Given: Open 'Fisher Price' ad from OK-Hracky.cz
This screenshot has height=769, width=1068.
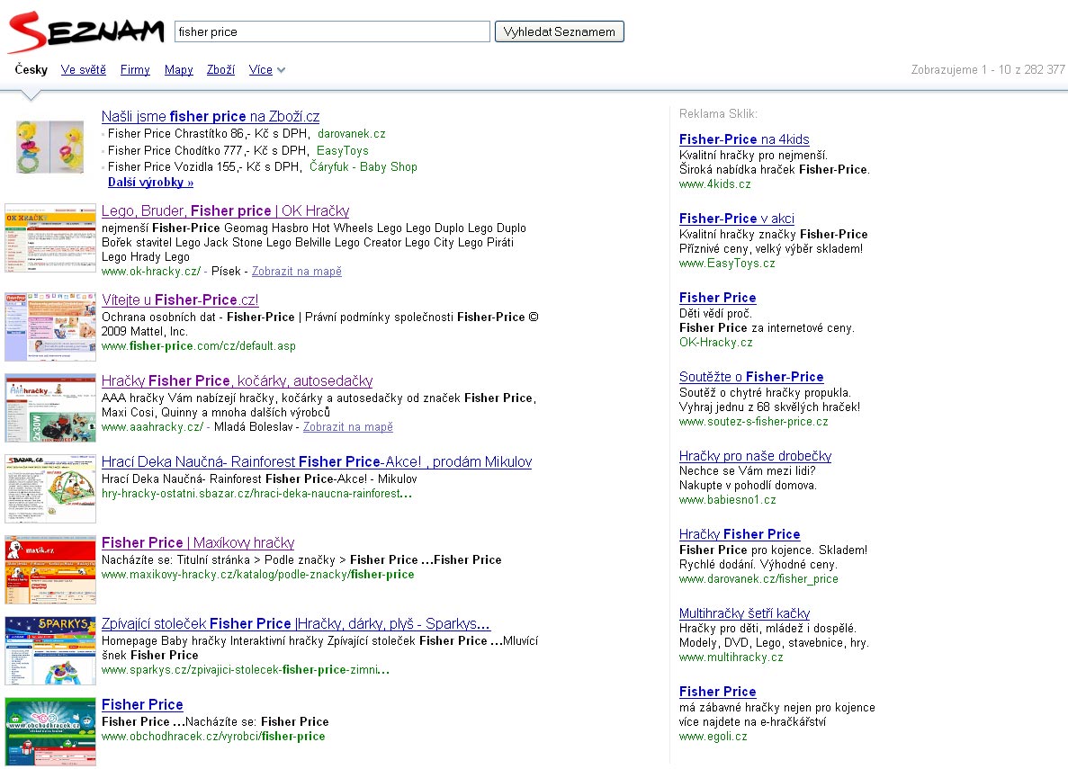Looking at the screenshot, I should [717, 298].
